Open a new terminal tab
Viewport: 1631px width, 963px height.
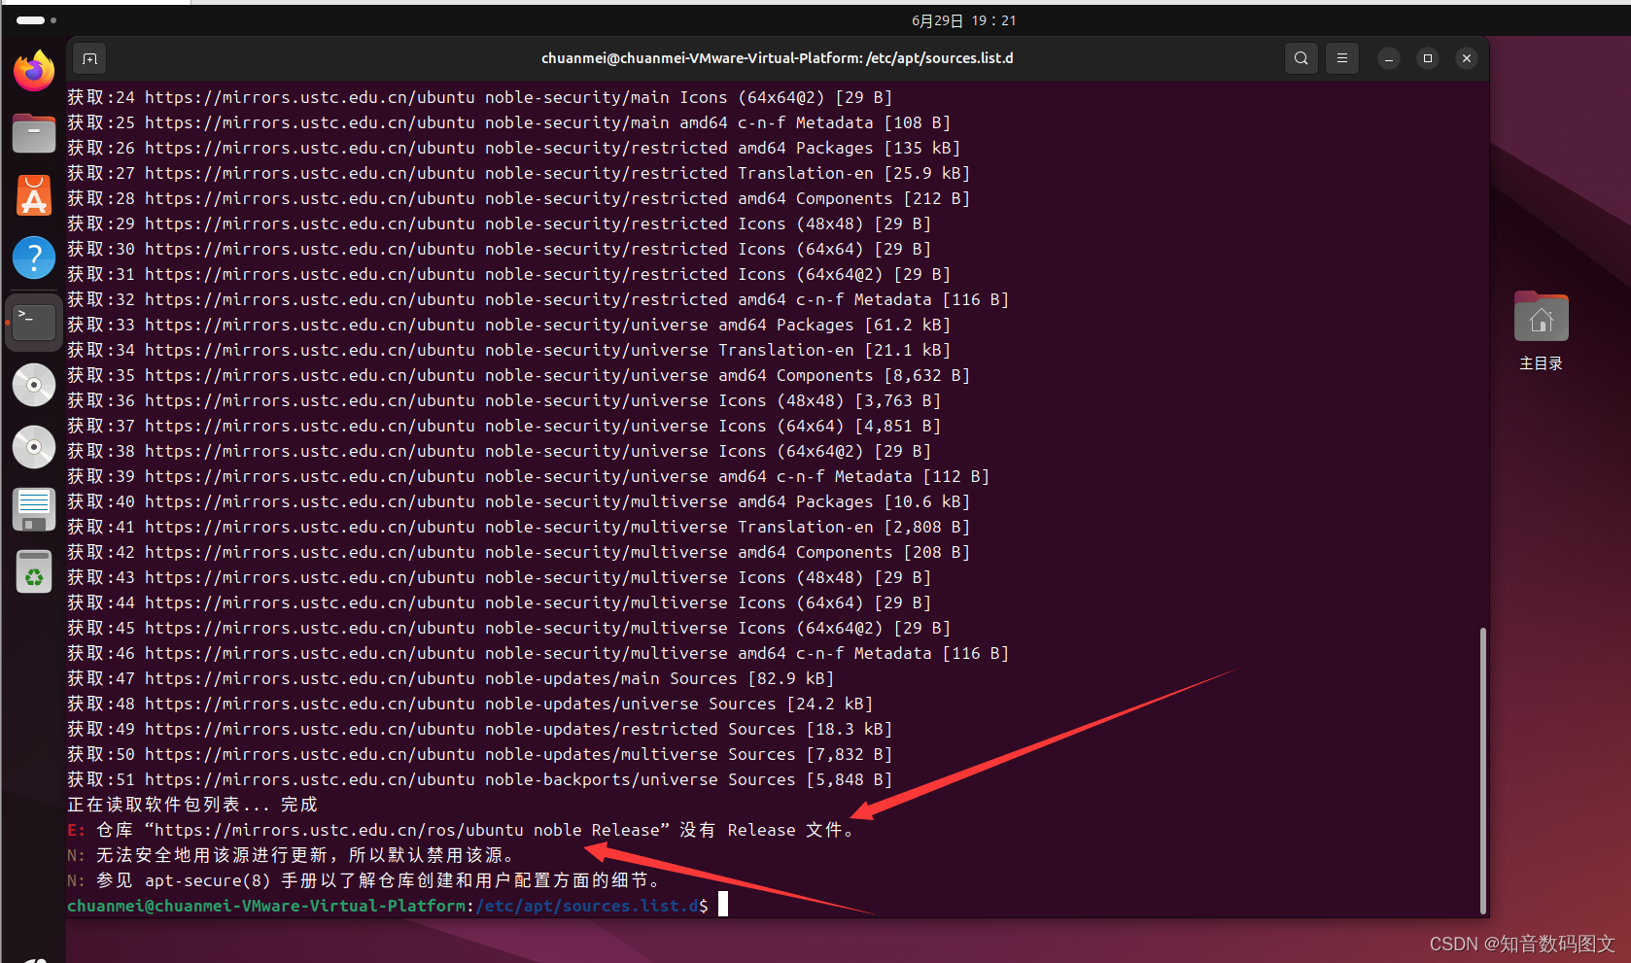88,58
